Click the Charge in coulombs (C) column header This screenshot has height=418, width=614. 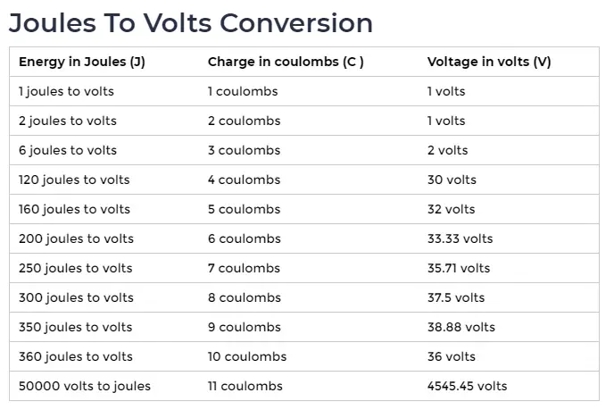[286, 62]
